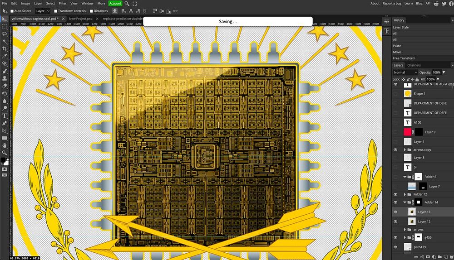Open the File menu
This screenshot has height=260, width=454.
pyautogui.click(x=5, y=4)
